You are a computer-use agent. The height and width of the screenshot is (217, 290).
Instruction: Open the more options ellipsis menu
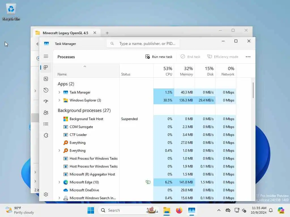point(248,57)
